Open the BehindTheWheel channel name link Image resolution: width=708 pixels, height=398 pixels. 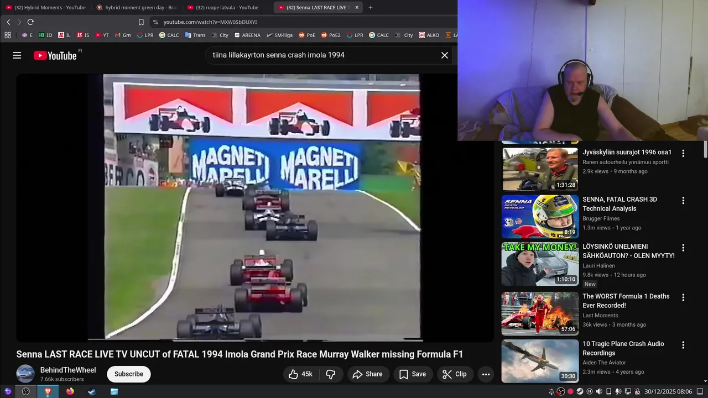coord(68,370)
